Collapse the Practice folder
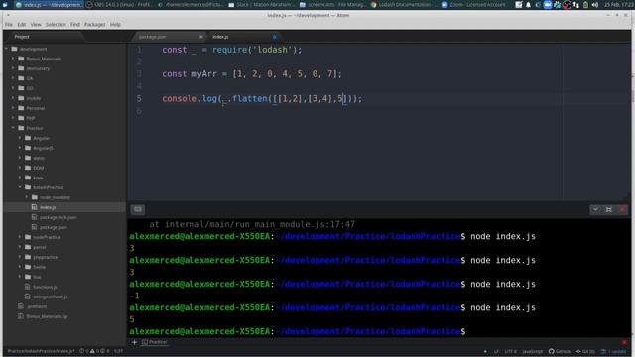635x357 pixels. [13, 128]
